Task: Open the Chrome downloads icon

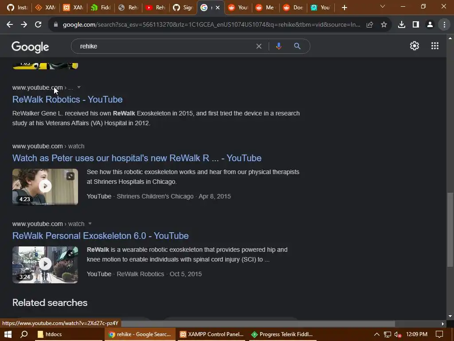Action: pos(402,25)
